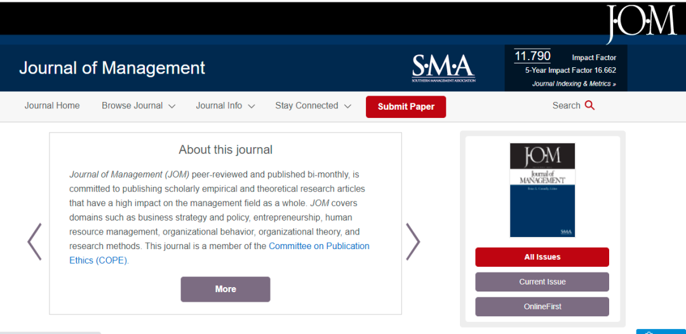
Task: Go to the Journal Home page
Action: (52, 106)
